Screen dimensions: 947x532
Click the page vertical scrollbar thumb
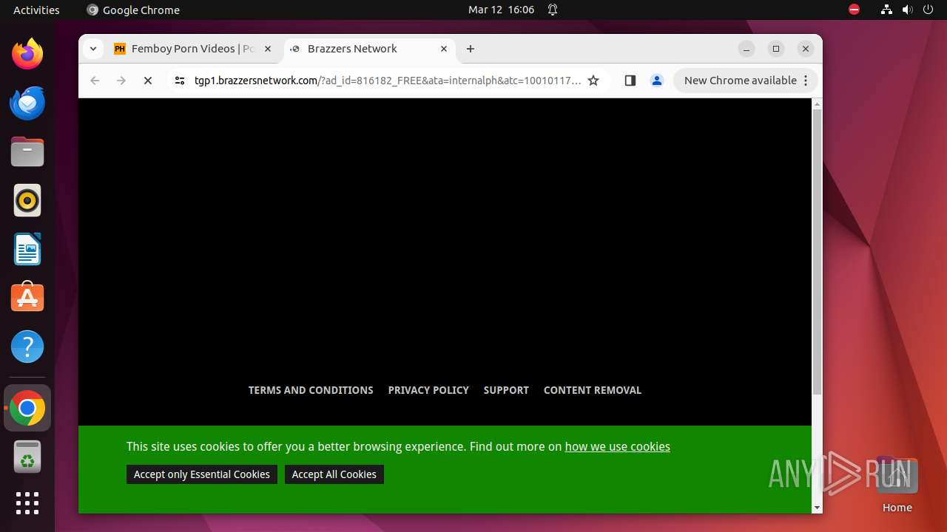[x=817, y=251]
